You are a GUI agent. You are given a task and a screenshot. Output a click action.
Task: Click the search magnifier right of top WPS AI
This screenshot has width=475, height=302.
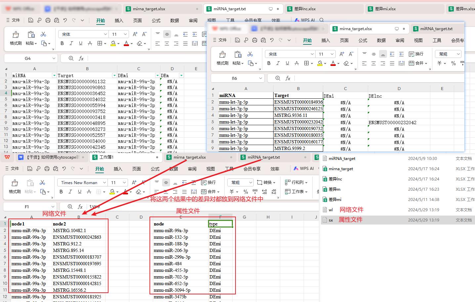(x=322, y=20)
